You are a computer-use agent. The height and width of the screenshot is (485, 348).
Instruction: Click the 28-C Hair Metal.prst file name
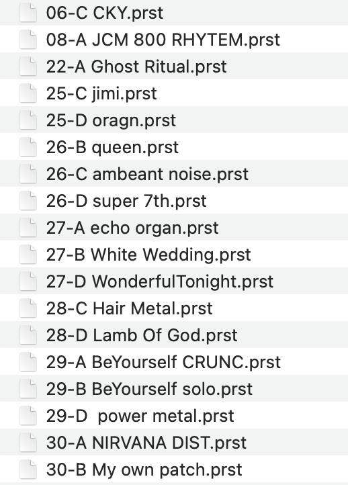pyautogui.click(x=129, y=308)
